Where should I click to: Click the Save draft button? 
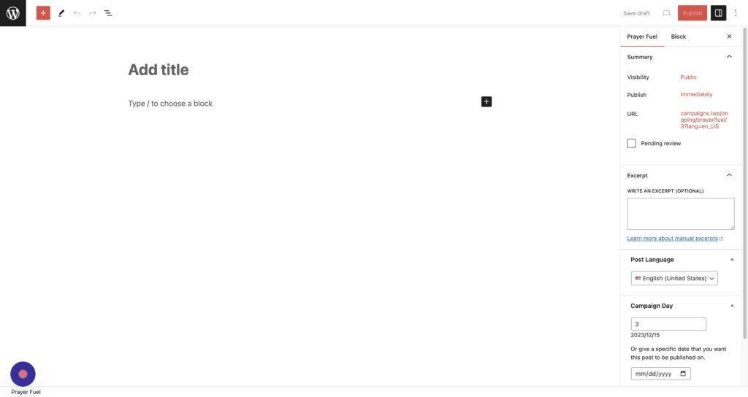(x=636, y=13)
